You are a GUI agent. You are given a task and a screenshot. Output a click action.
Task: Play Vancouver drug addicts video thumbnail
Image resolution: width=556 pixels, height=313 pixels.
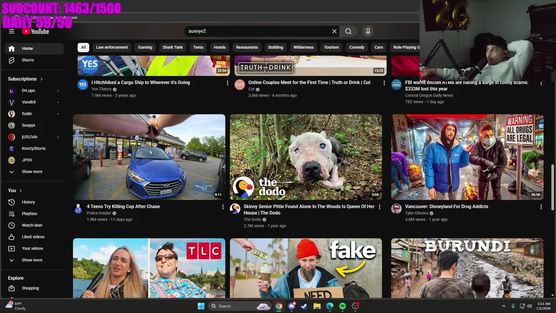(467, 157)
